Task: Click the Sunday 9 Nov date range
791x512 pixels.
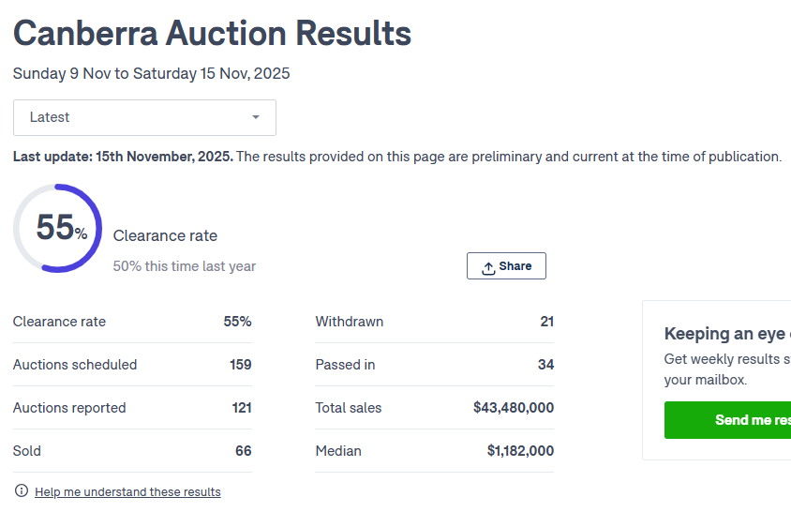Action: [x=152, y=73]
